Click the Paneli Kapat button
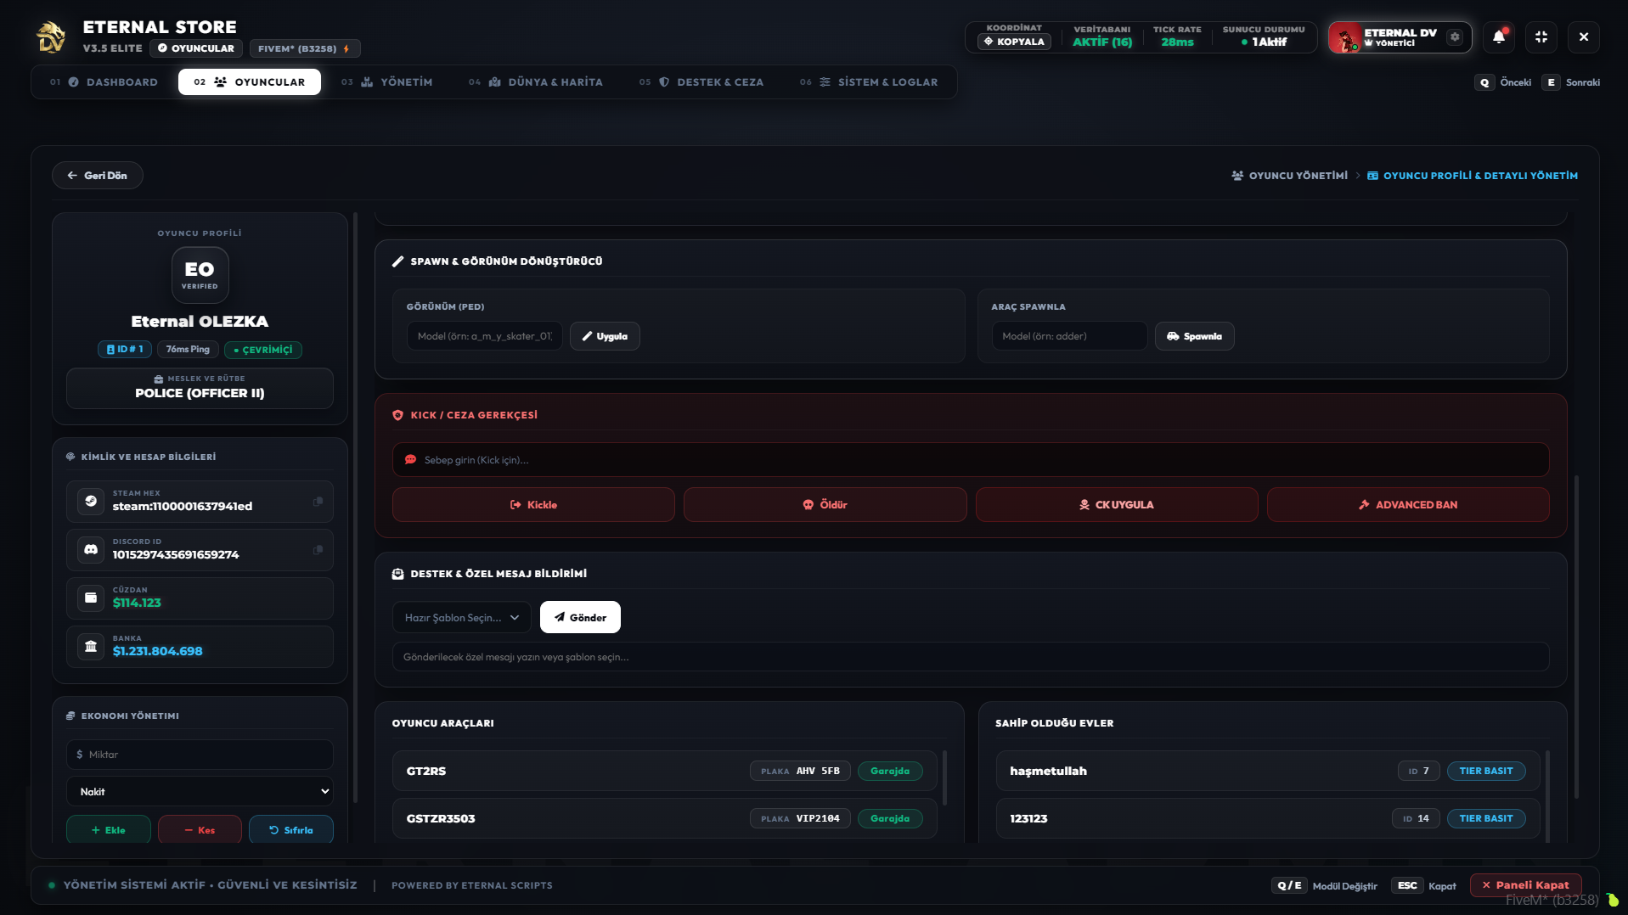This screenshot has width=1628, height=915. click(1526, 884)
